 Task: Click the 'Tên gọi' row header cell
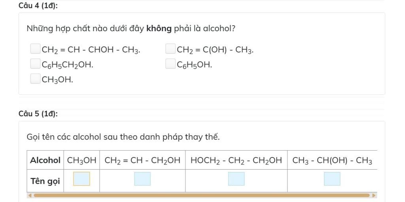[x=45, y=181]
